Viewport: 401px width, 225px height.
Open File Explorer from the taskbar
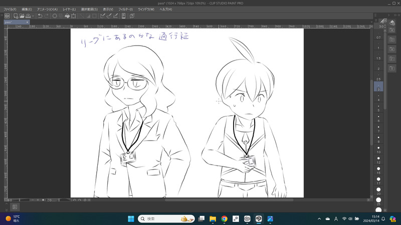[213, 219]
